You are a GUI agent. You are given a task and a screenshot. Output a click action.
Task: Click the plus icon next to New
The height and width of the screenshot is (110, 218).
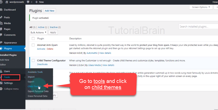point(37,2)
